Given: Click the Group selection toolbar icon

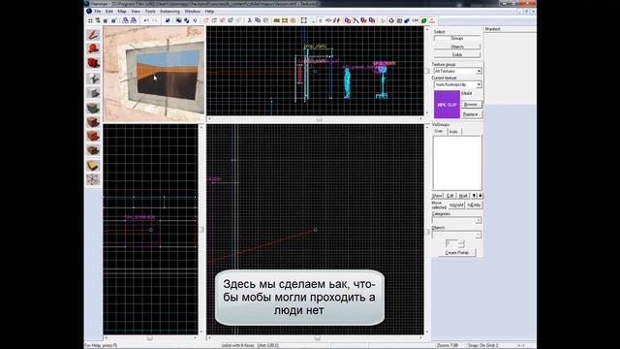Looking at the screenshot, I should pyautogui.click(x=178, y=20).
